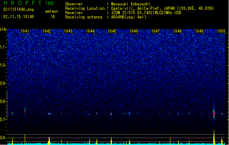Click the 1843 time marker

click(x=68, y=31)
